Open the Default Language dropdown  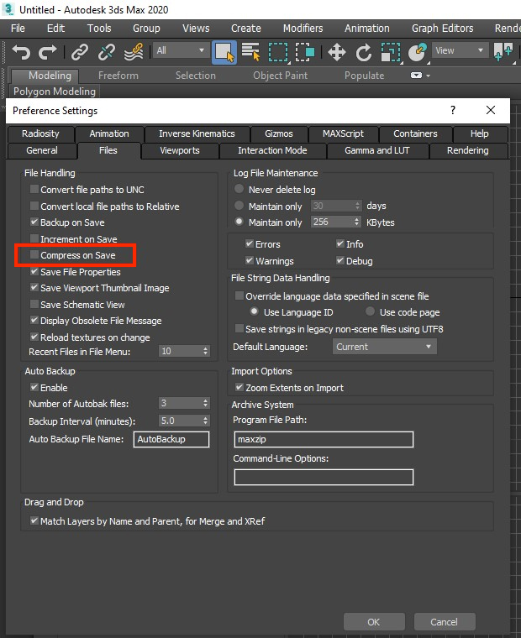(383, 346)
